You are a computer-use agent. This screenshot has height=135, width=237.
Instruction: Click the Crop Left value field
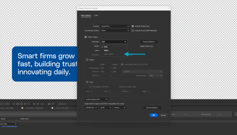coord(109,91)
